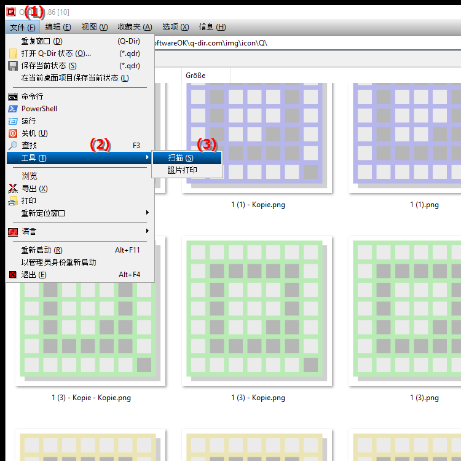Expand the 重新定位窗口 submenu arrow
The height and width of the screenshot is (461, 461).
click(x=148, y=213)
